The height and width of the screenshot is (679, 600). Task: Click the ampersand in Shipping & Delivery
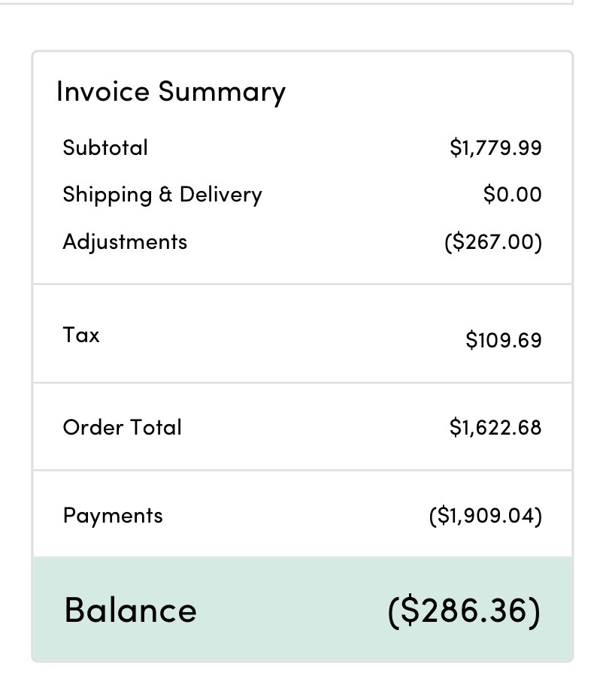pos(165,195)
